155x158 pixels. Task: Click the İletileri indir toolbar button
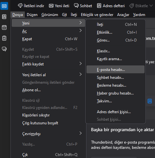[31, 6]
